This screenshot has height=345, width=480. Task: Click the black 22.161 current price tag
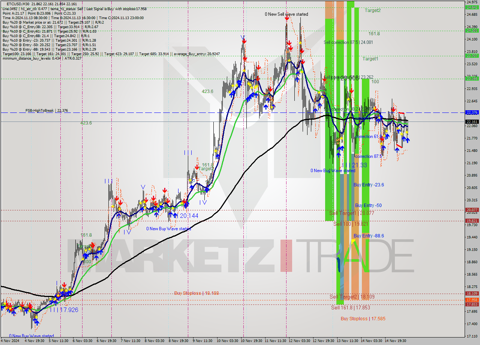point(472,122)
